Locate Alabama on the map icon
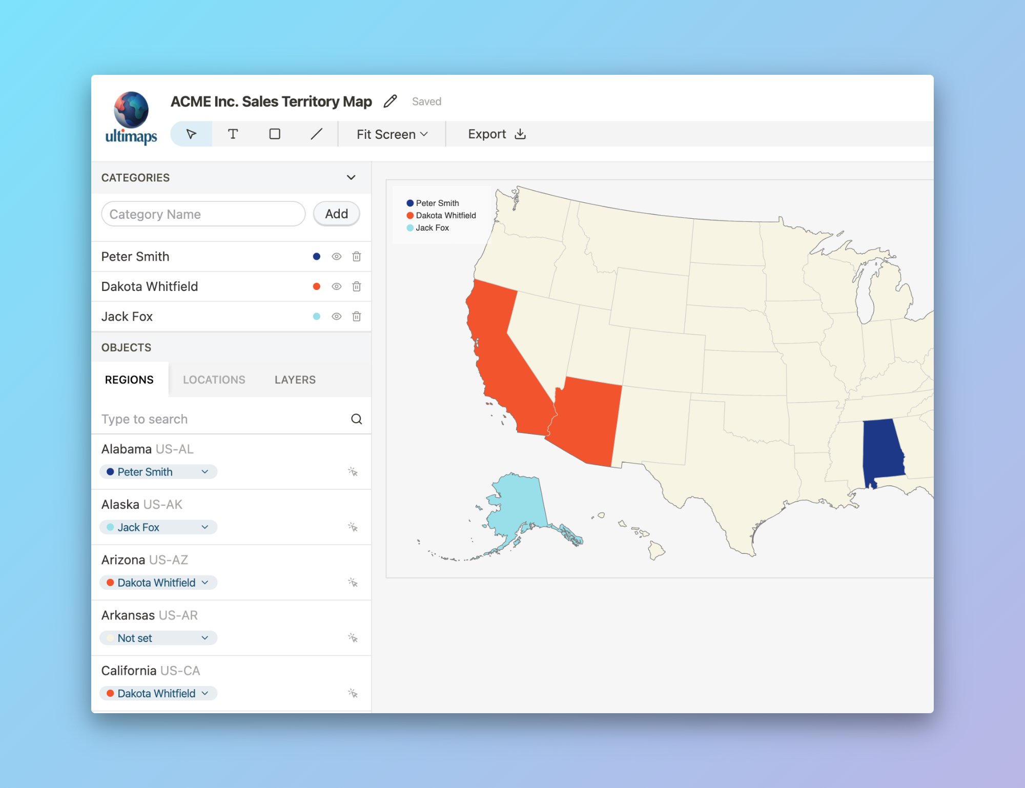1025x788 pixels. tap(353, 472)
